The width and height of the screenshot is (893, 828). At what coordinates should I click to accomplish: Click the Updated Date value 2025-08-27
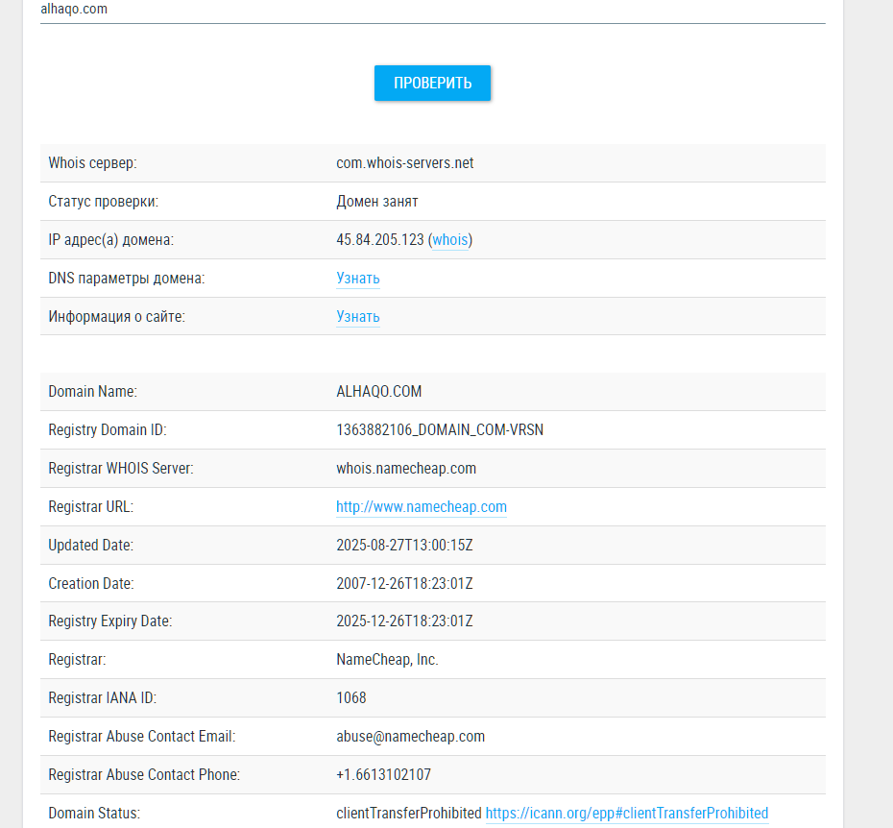pyautogui.click(x=404, y=546)
